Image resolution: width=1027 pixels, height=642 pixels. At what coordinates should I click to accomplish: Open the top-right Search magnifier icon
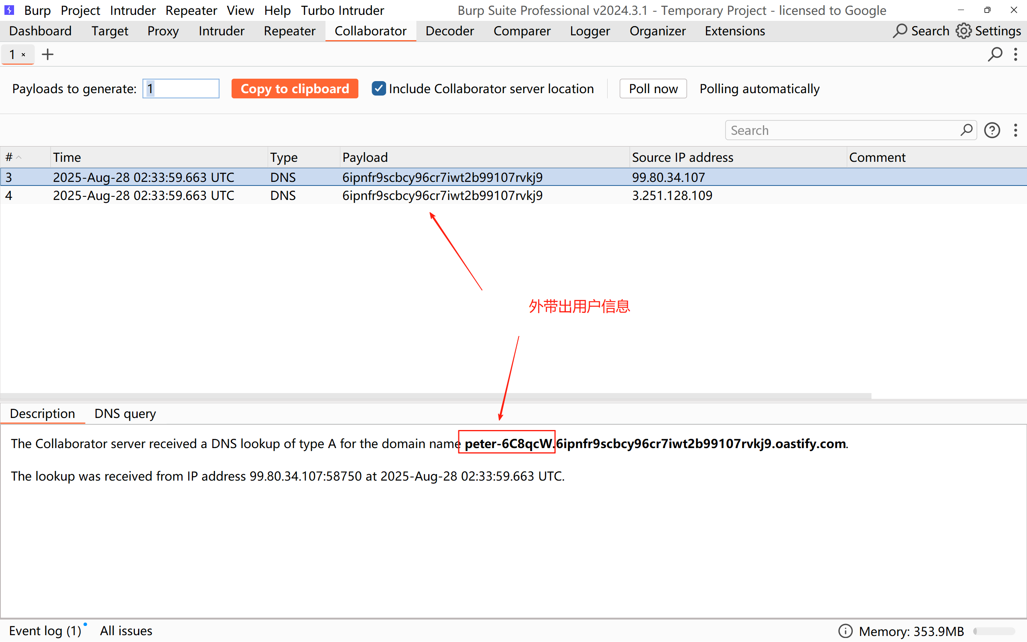pos(899,31)
